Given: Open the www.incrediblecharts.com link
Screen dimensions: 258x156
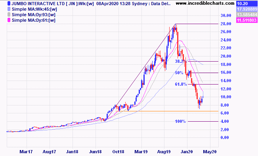Looking at the screenshot, I should [205, 3].
